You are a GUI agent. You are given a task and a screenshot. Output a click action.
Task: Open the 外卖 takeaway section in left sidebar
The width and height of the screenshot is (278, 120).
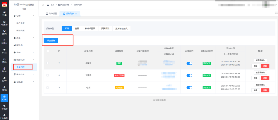[x=4, y=14]
